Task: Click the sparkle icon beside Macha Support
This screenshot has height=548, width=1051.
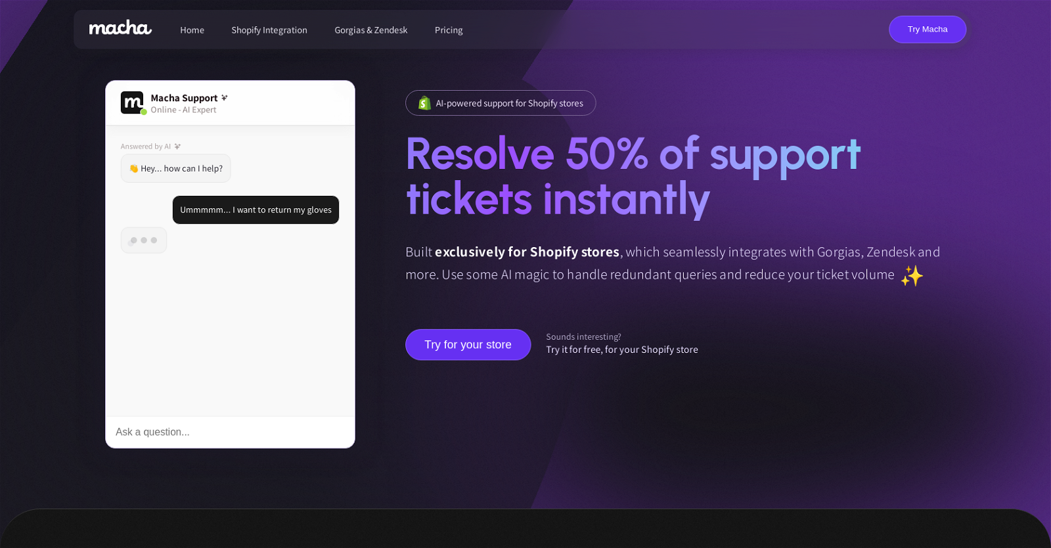Action: click(225, 98)
